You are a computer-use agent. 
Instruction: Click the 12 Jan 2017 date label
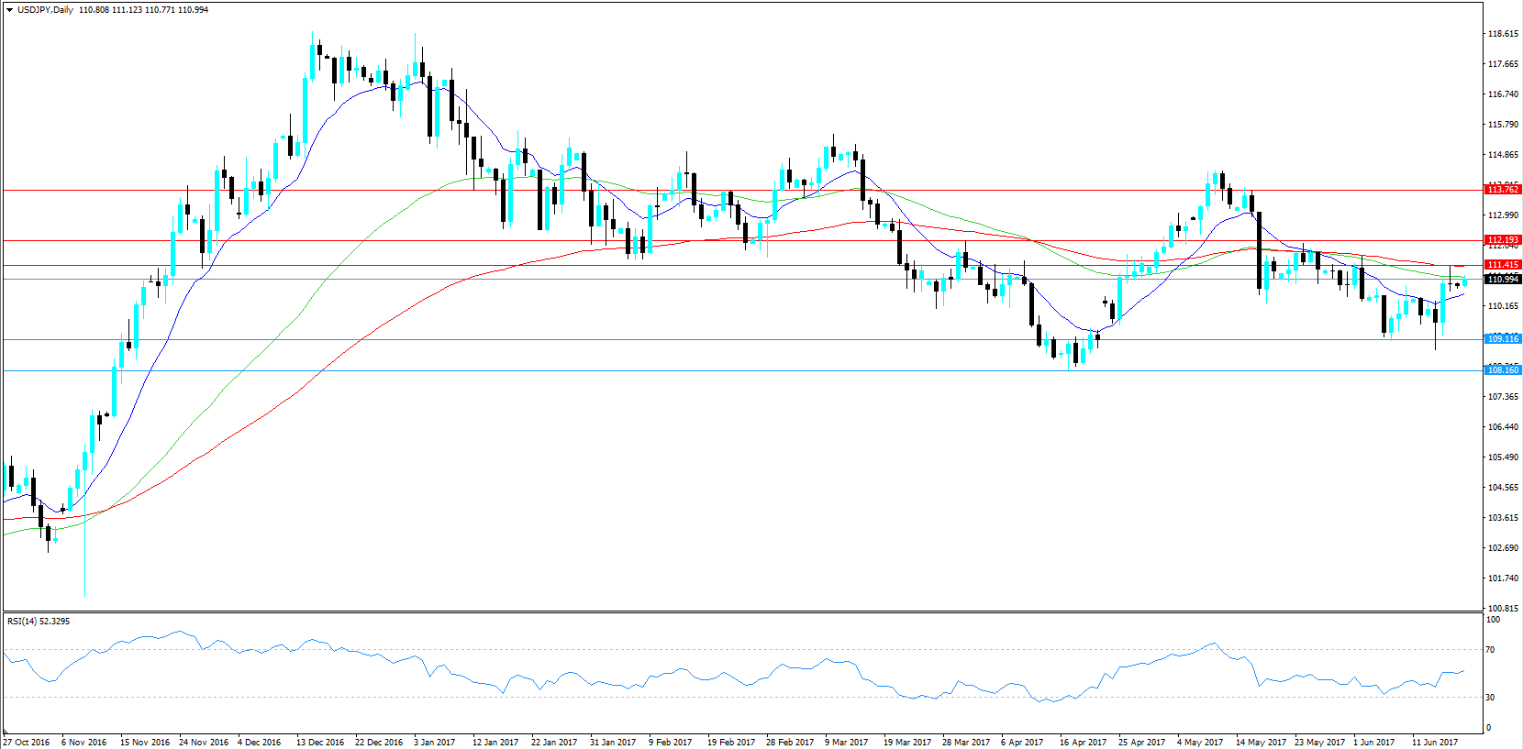pos(495,743)
